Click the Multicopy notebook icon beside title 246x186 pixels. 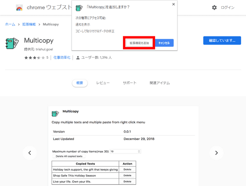[12, 43]
